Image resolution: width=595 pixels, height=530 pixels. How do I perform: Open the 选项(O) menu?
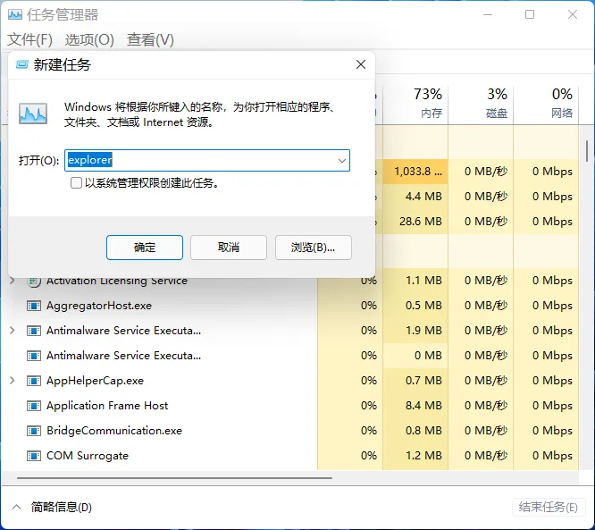tap(89, 39)
